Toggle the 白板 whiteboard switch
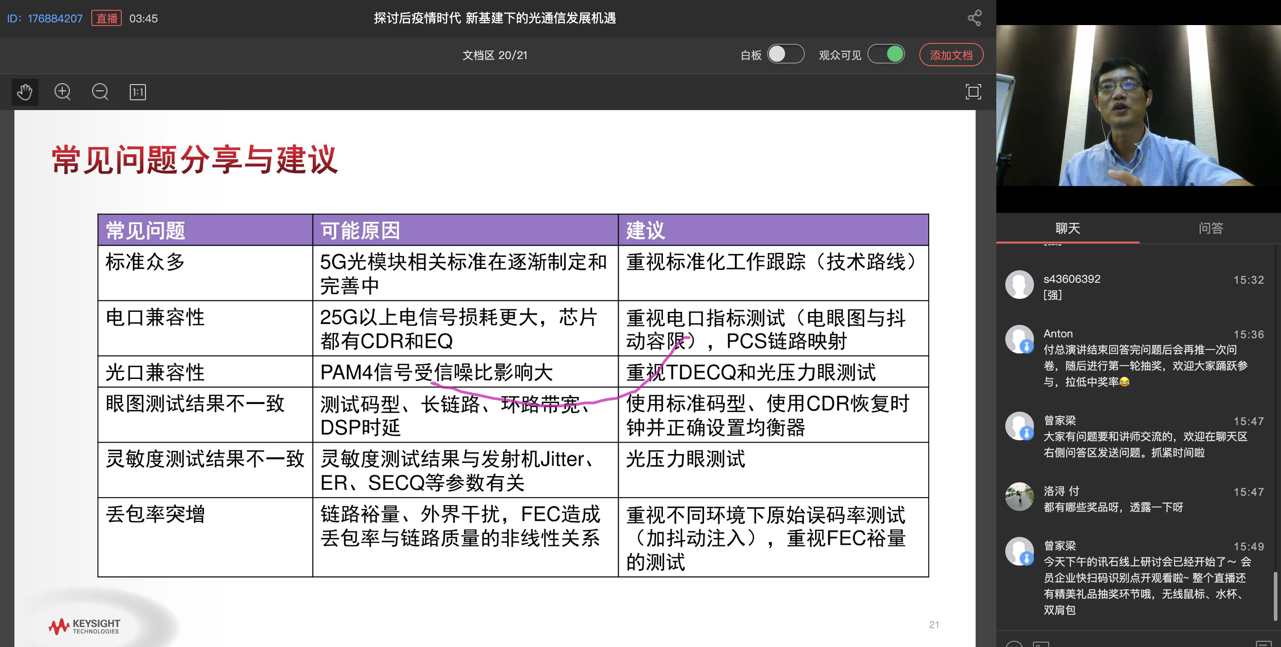 [x=785, y=54]
